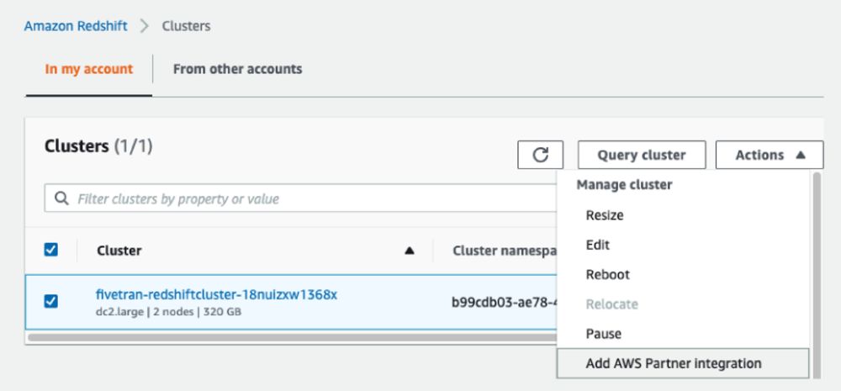841x391 pixels.
Task: Click the table horizontal scrollbar
Action: coord(293,337)
